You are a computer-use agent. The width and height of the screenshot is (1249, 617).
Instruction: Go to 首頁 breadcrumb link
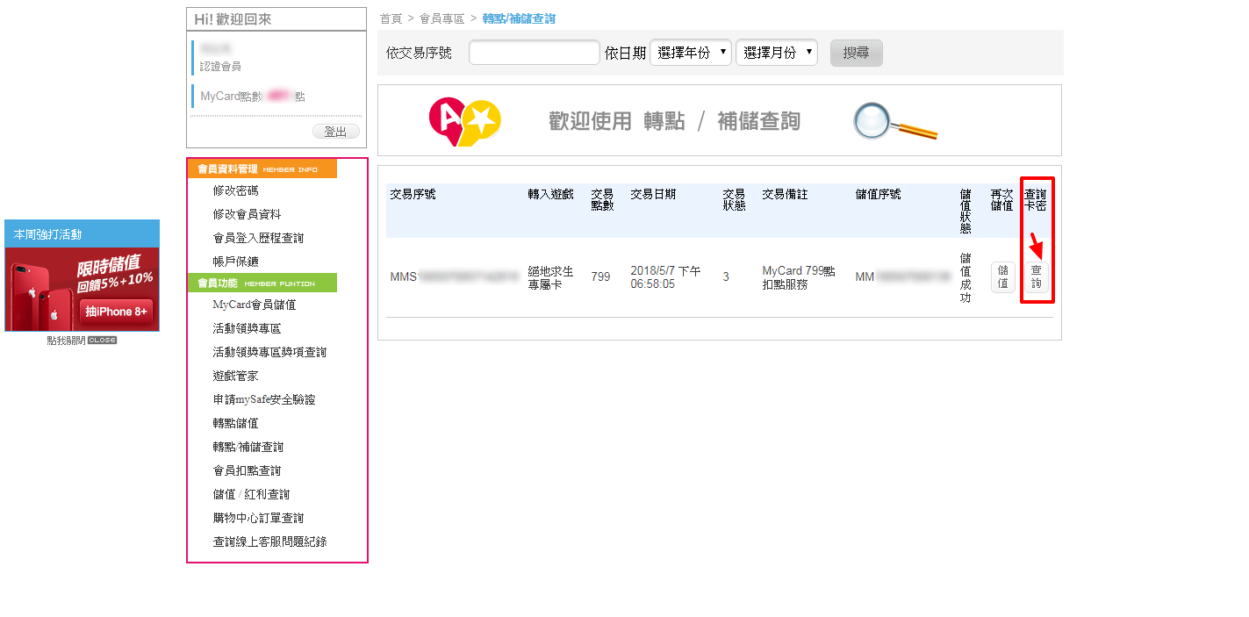tap(391, 18)
